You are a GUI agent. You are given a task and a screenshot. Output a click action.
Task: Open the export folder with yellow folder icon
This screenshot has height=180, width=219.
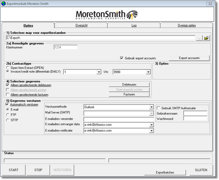(206, 38)
